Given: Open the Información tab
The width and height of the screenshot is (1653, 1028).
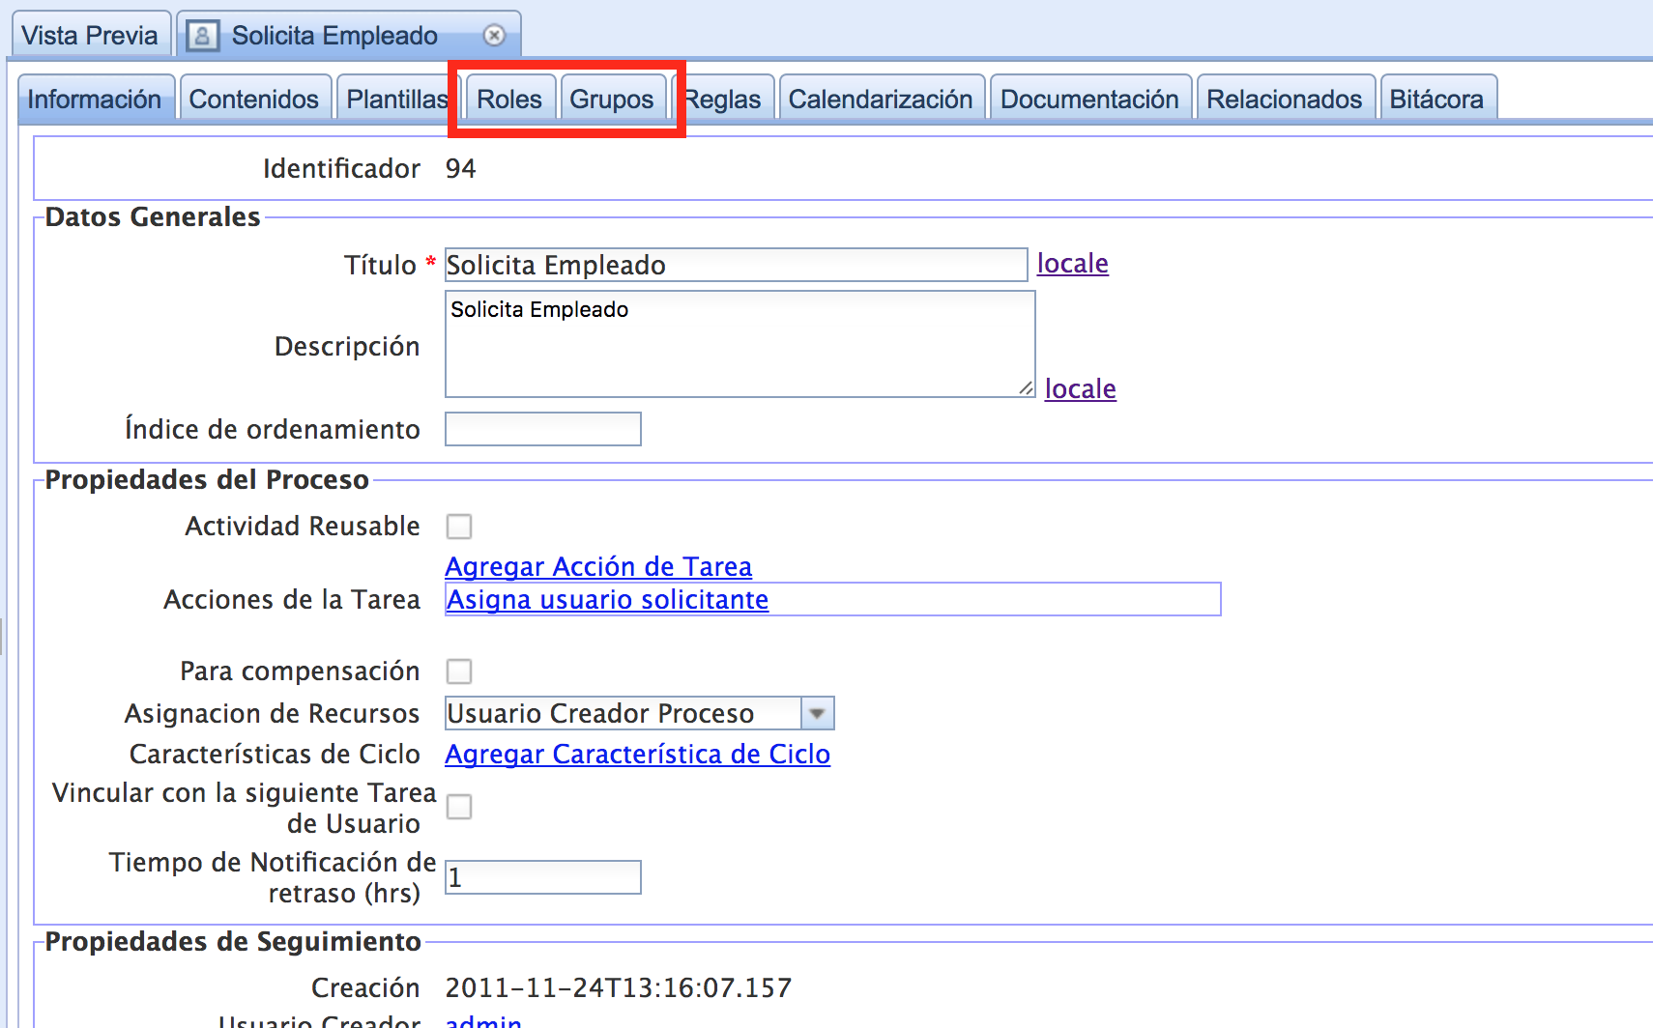Looking at the screenshot, I should [x=95, y=99].
